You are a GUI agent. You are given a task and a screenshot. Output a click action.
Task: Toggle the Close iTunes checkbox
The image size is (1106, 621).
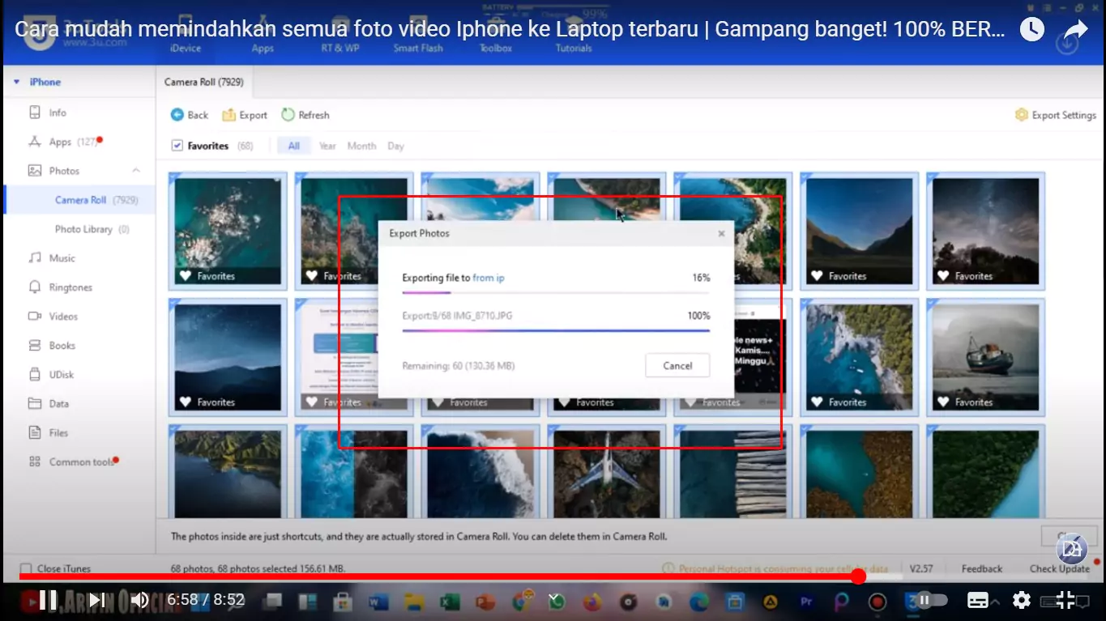point(26,568)
